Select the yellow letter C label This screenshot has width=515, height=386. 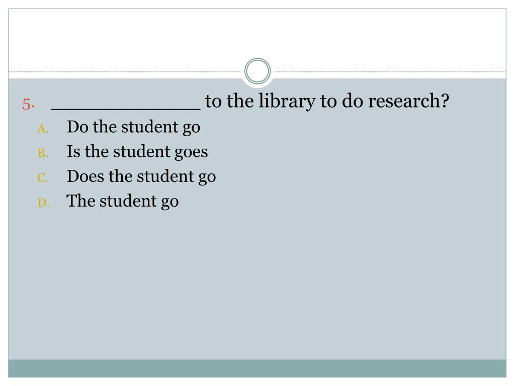tap(43, 178)
